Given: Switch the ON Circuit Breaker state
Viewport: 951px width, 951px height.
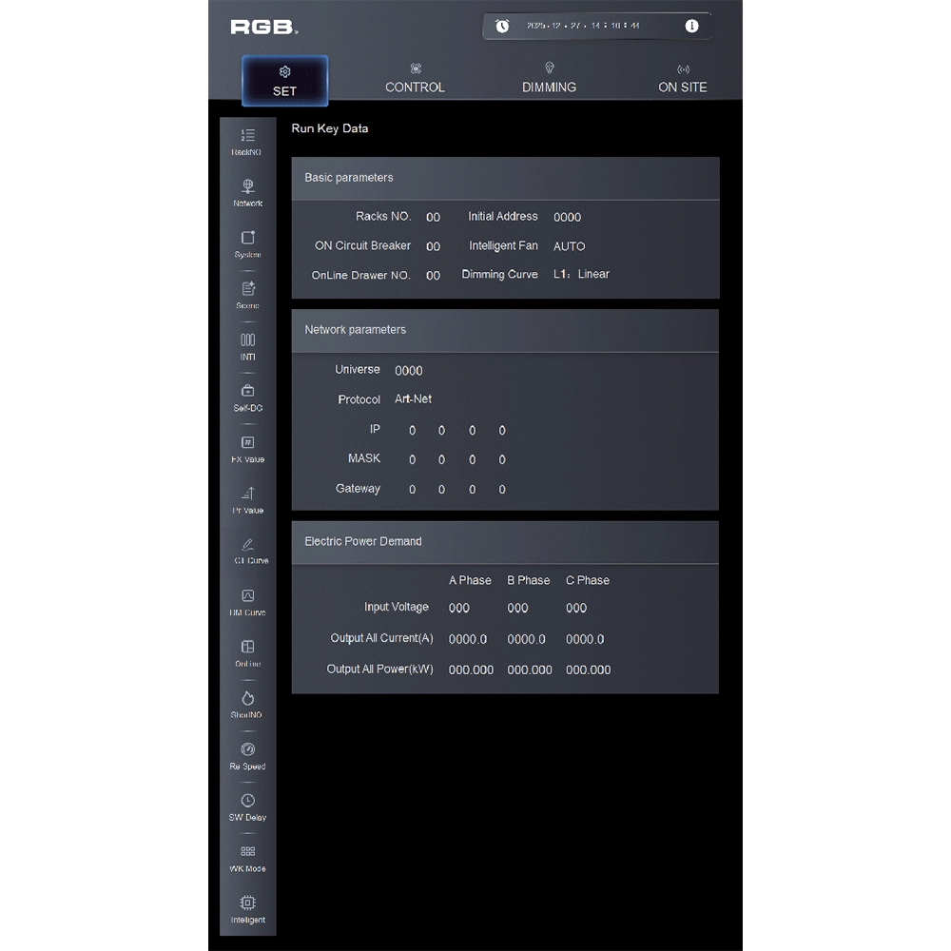Looking at the screenshot, I should pos(433,245).
